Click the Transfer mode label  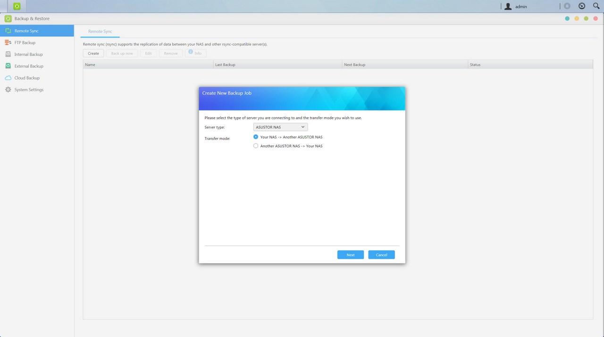coord(217,138)
